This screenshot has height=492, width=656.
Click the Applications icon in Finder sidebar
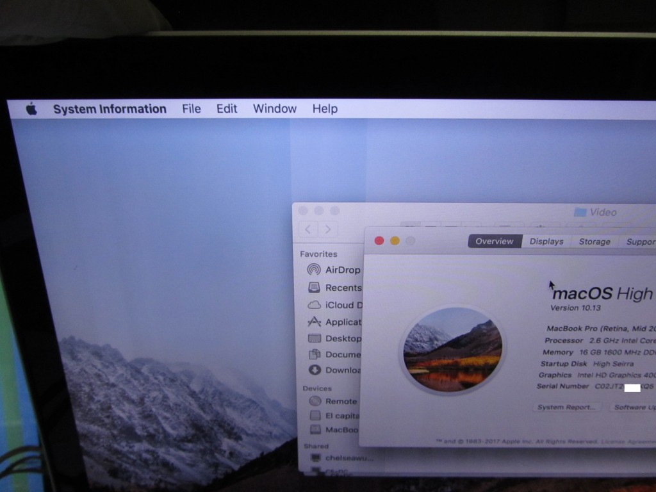point(314,322)
